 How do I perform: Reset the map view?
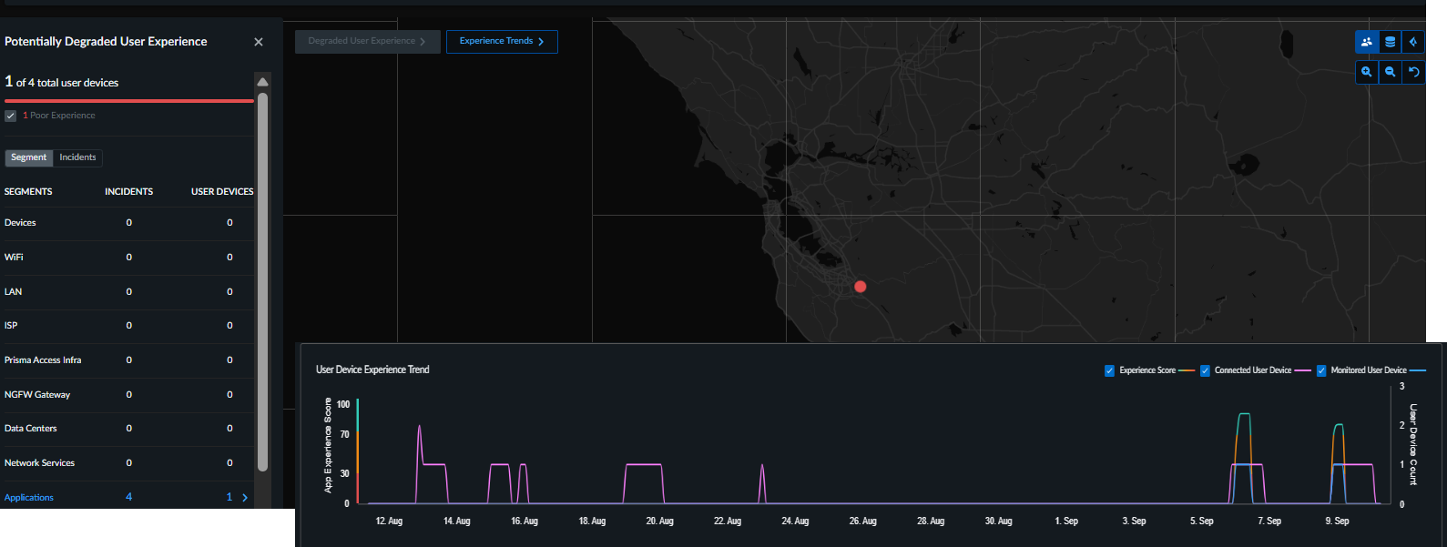point(1414,72)
